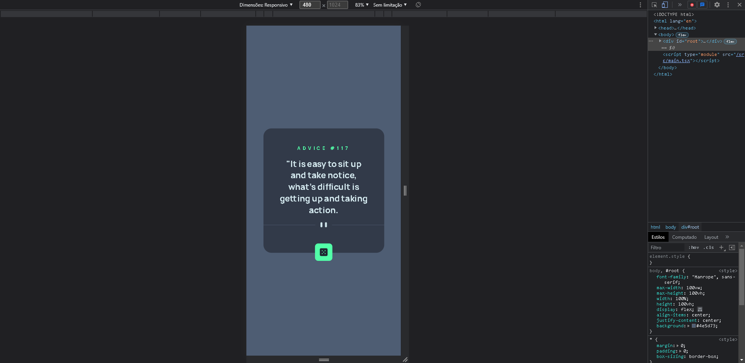Image resolution: width=745 pixels, height=363 pixels.
Task: Click the align-items: center declaration
Action: point(683,315)
